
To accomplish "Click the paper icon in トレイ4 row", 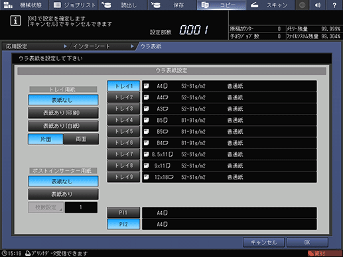I will tap(146, 120).
